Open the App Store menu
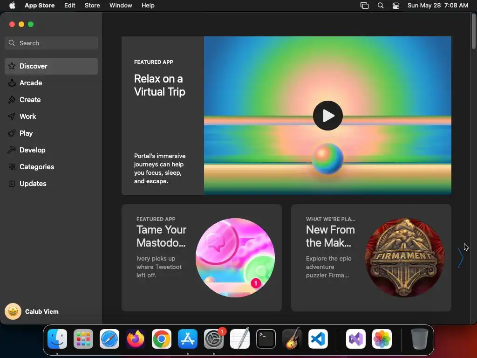Screen dimensions: 477x358 [x=40, y=6]
